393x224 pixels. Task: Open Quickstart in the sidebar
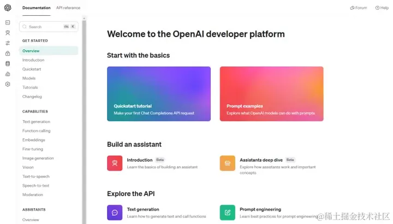[x=32, y=69]
